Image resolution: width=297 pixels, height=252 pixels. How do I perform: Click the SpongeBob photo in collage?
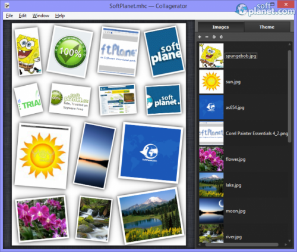pyautogui.click(x=29, y=52)
